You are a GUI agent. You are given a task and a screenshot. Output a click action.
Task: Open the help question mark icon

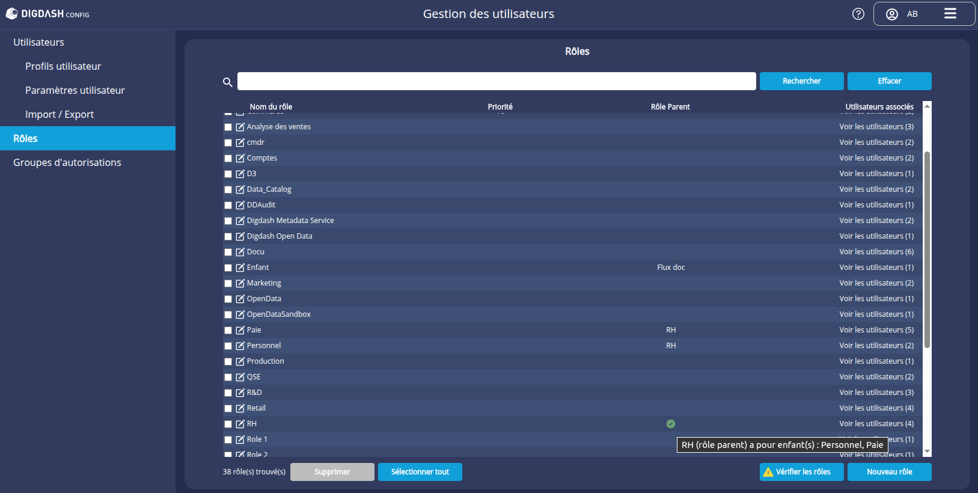click(858, 14)
